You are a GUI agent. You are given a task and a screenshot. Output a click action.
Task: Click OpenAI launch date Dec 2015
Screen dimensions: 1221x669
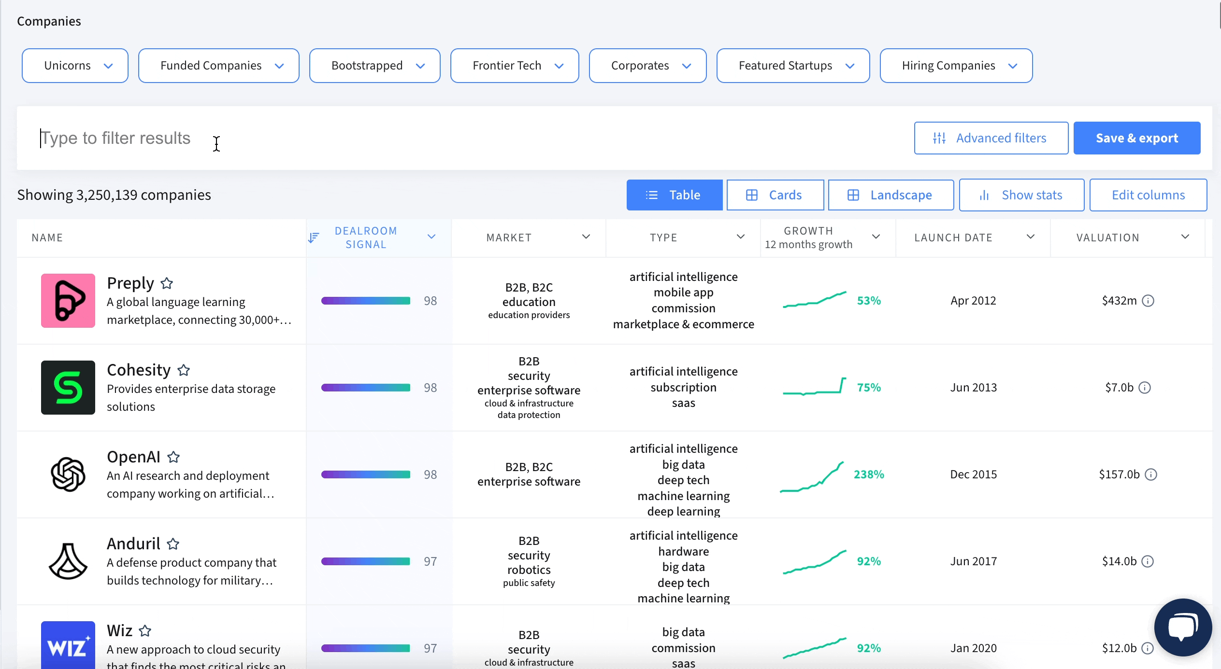(973, 474)
